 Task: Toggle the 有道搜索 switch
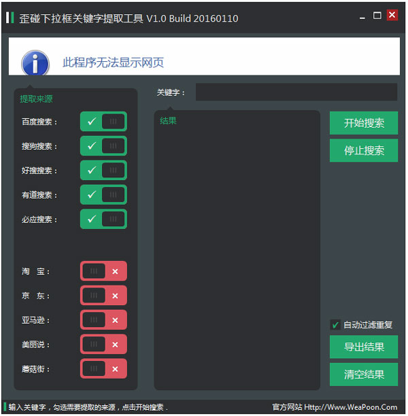click(103, 195)
